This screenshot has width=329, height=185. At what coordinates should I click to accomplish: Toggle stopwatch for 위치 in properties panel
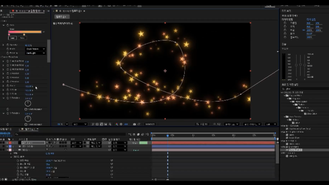[x=285, y=26]
